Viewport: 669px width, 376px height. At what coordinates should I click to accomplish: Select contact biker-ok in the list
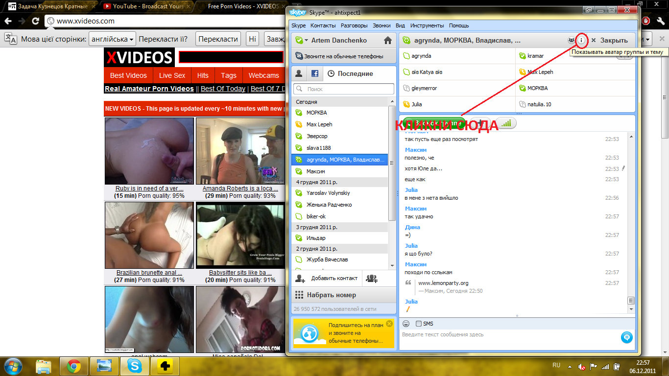(340, 216)
